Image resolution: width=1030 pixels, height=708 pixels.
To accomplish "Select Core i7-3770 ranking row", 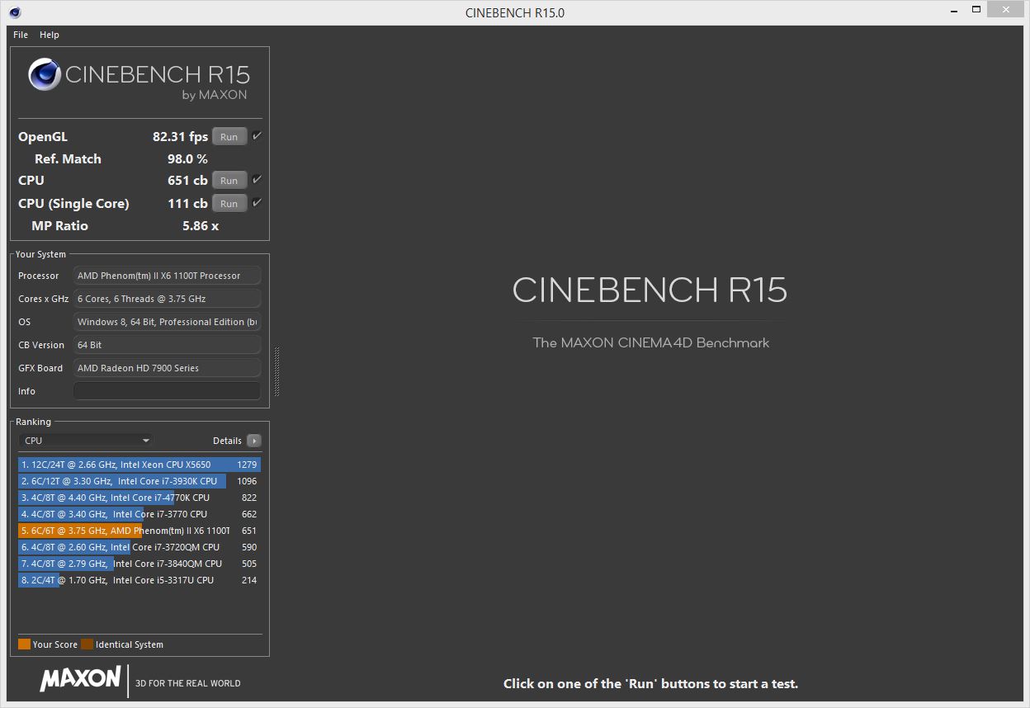I will coord(139,514).
